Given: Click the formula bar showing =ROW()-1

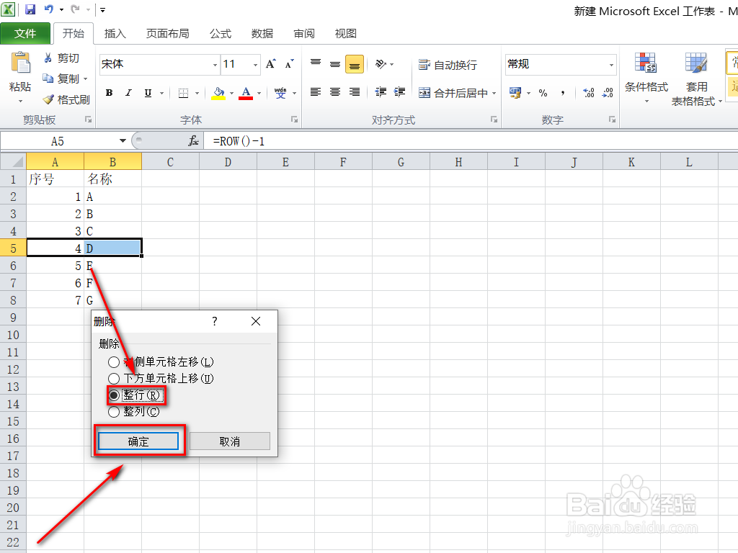Looking at the screenshot, I should coord(471,141).
